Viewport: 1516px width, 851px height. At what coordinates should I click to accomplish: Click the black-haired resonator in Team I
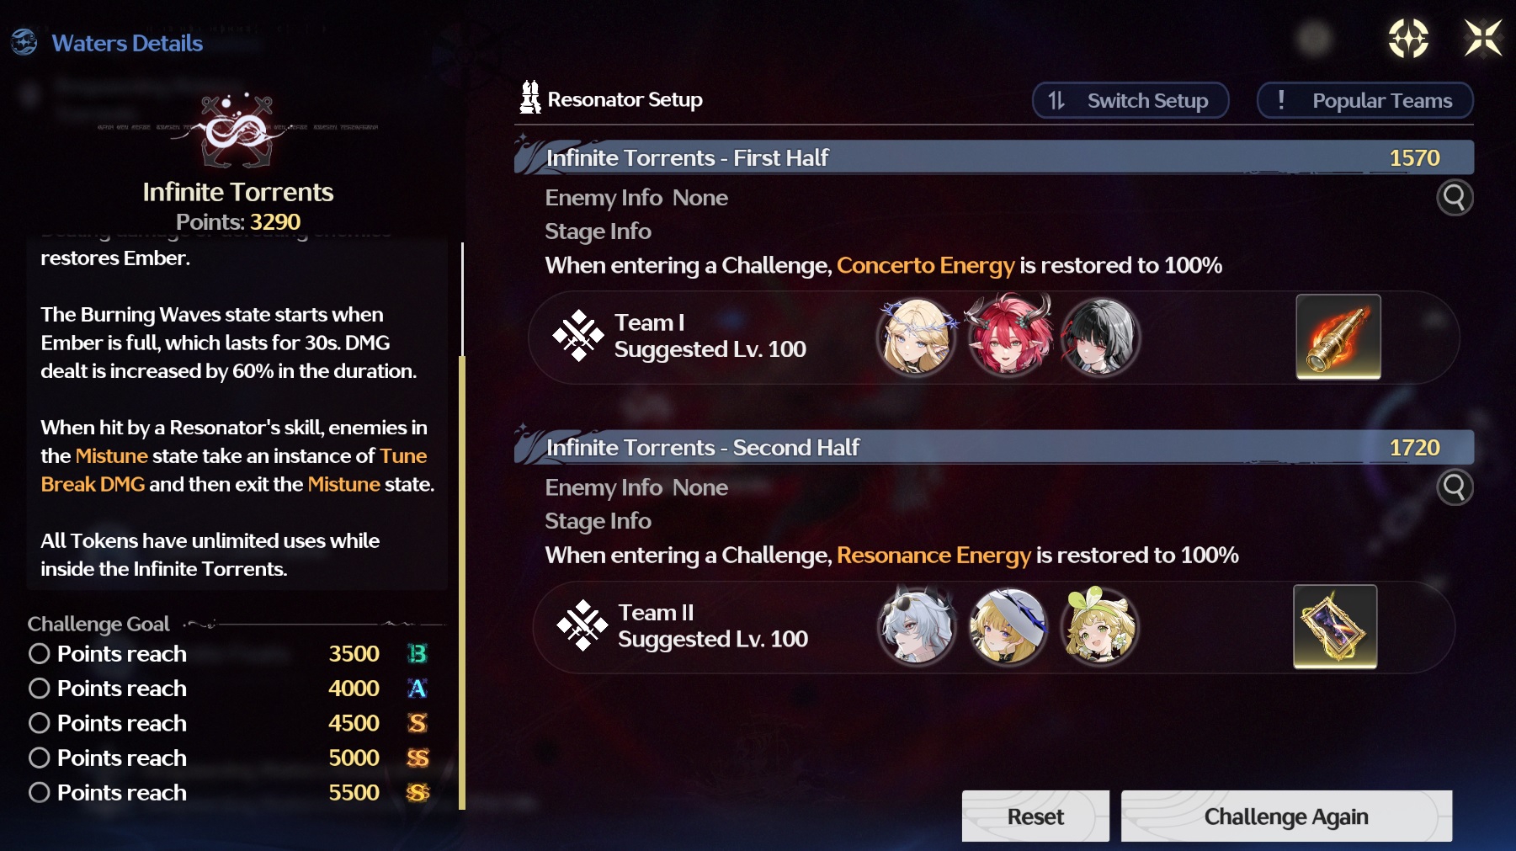(1100, 337)
